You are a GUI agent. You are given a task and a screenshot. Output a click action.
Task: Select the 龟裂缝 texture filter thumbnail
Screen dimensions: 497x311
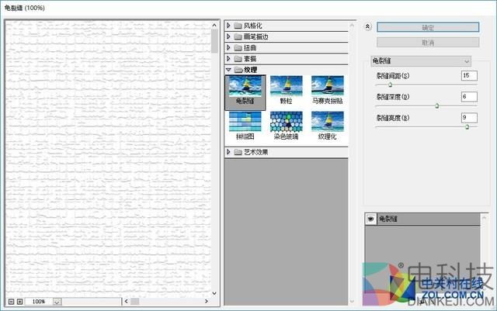[245, 92]
